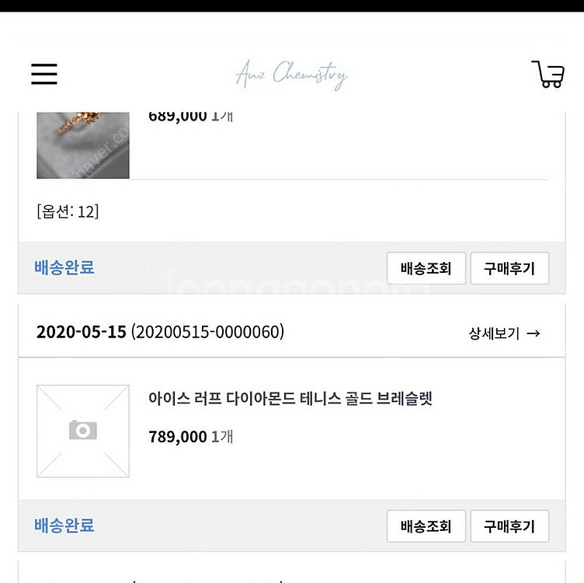Open 아이스 러프 다이아몬드 테니스 골드 브레슬렛 product

point(290,399)
